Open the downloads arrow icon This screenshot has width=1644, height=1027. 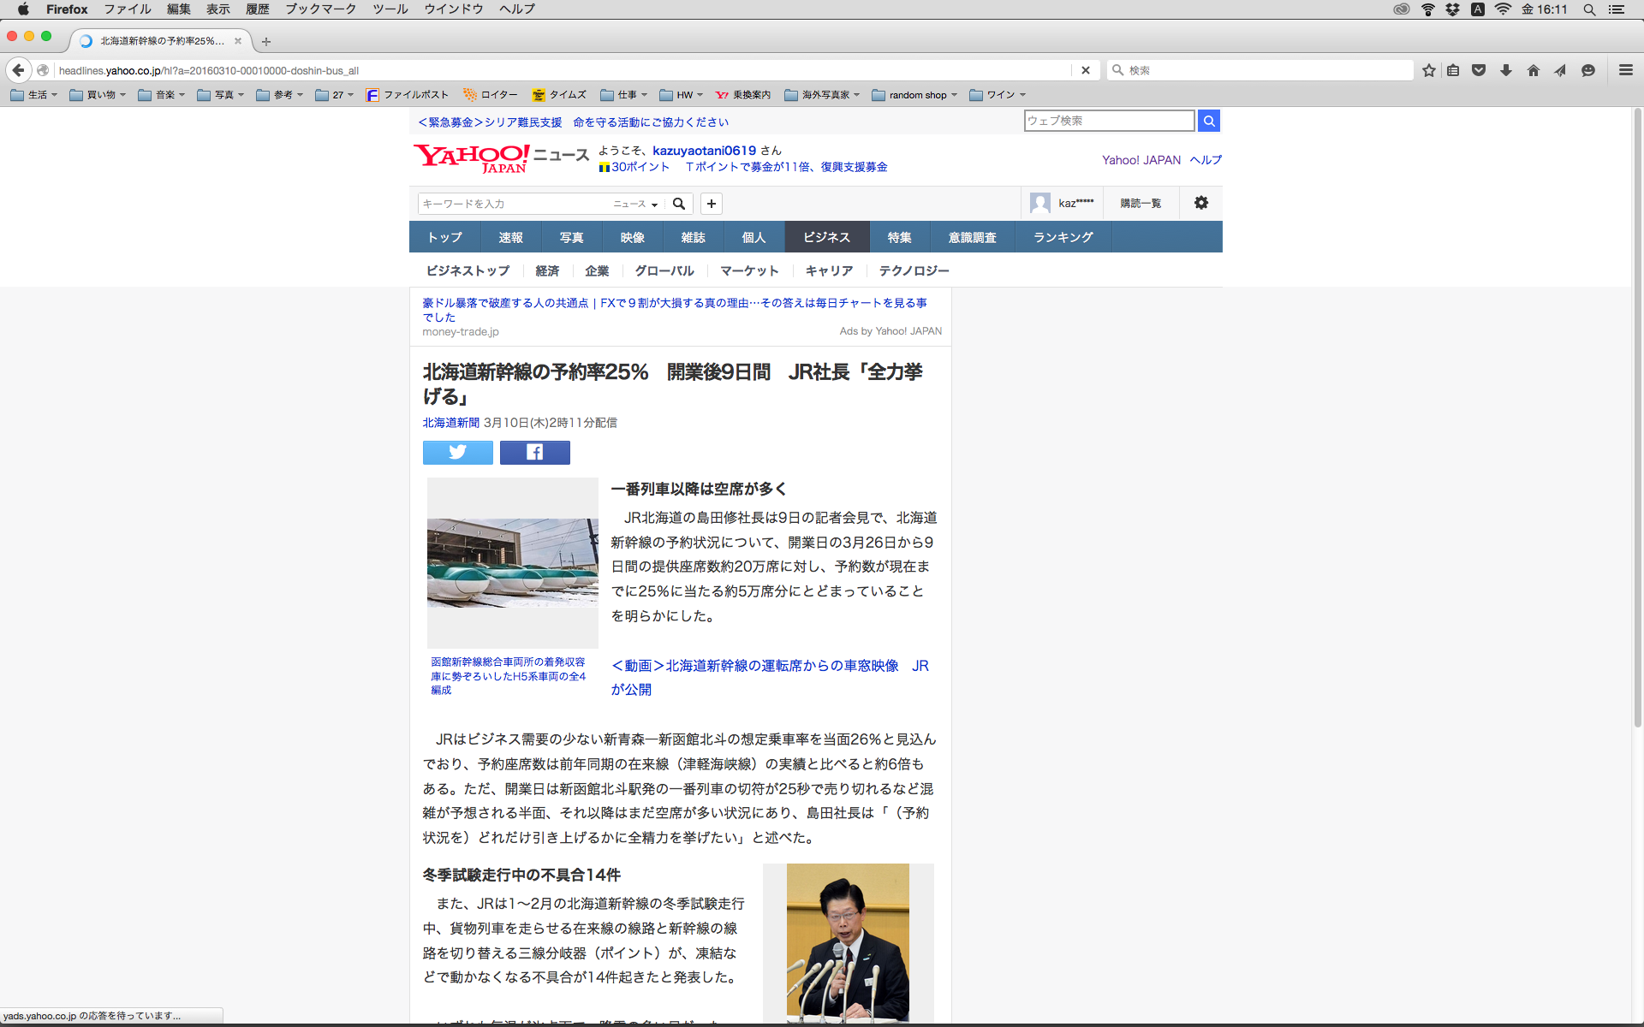1506,70
